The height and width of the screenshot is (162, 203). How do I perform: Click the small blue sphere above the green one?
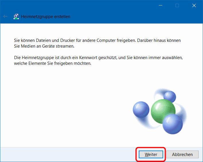(169, 97)
